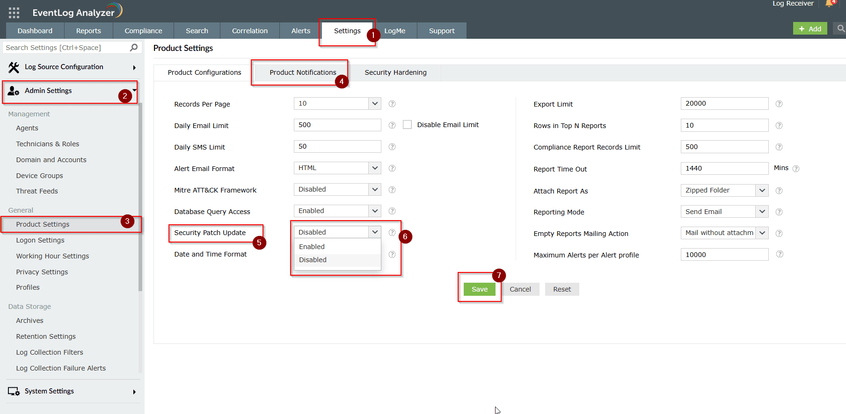This screenshot has height=414, width=846.
Task: Click the magnifier icon in Search Settings
Action: point(134,48)
